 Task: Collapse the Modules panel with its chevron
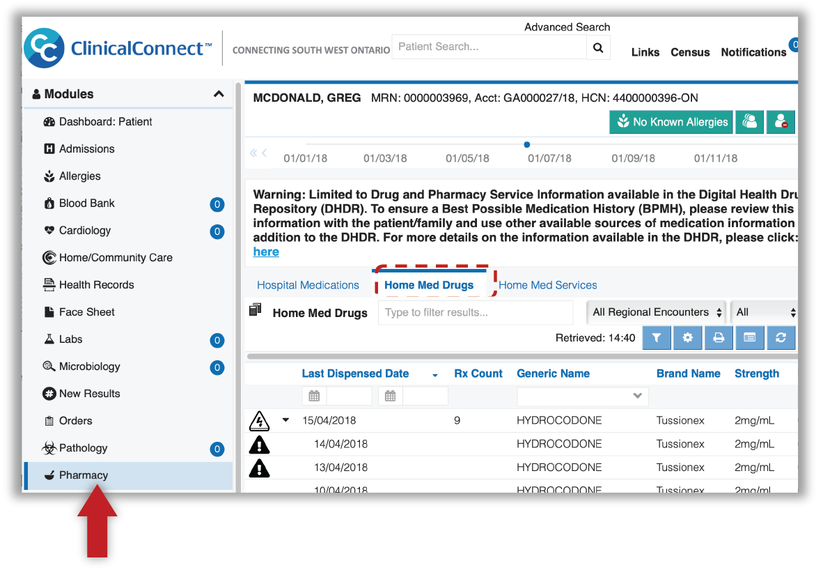click(218, 93)
